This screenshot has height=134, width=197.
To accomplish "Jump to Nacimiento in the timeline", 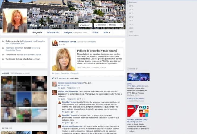I will 134,35.
